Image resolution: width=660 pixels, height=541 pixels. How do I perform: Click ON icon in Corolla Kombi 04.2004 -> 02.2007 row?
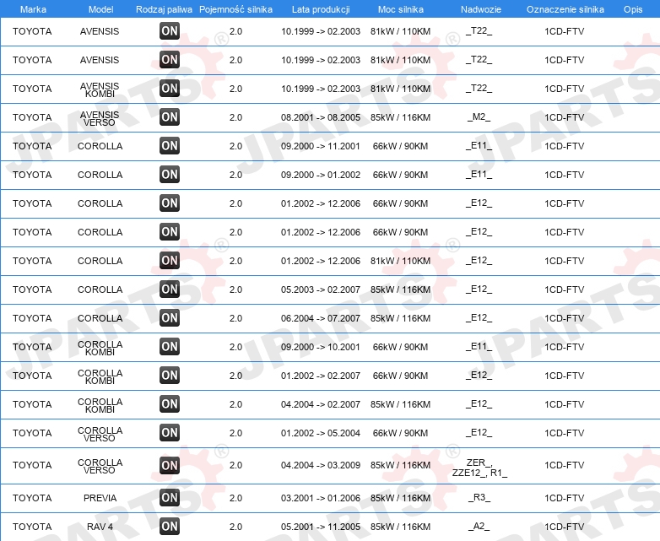coord(170,403)
